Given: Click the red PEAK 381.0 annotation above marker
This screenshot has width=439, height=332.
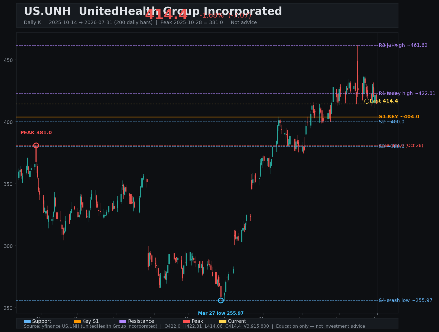Looking at the screenshot, I should point(36,133).
